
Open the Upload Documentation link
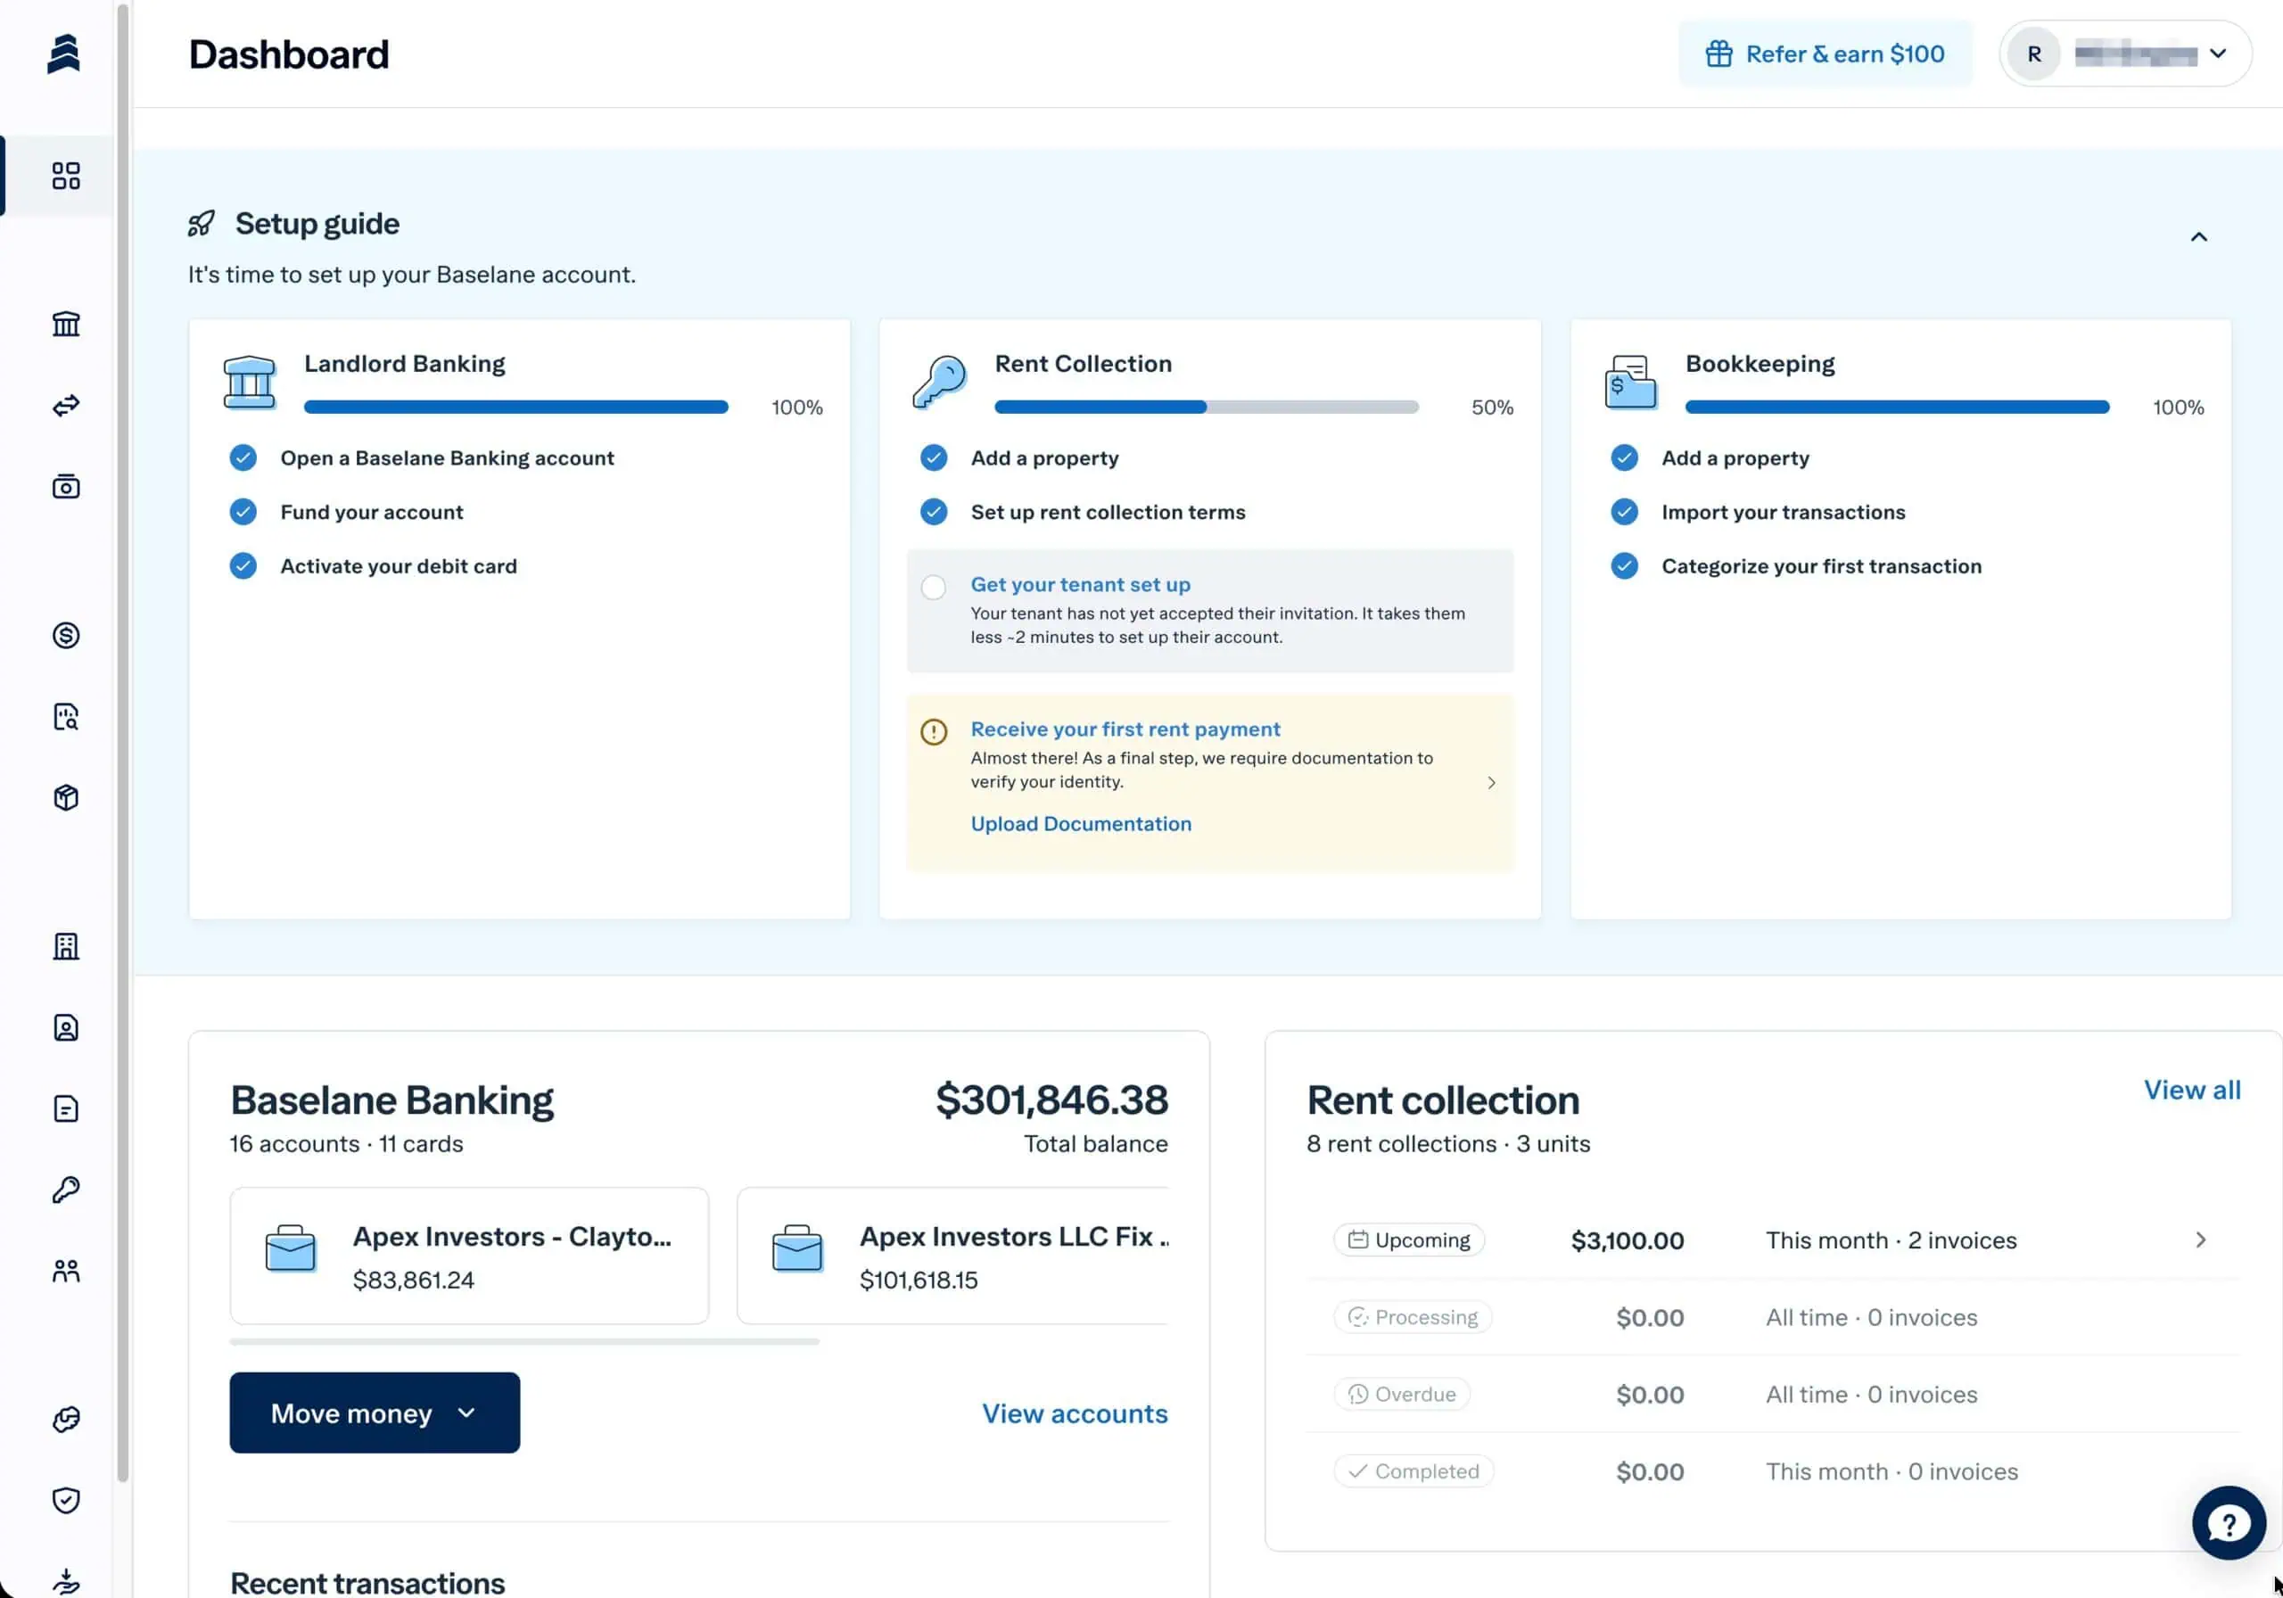[x=1081, y=823]
